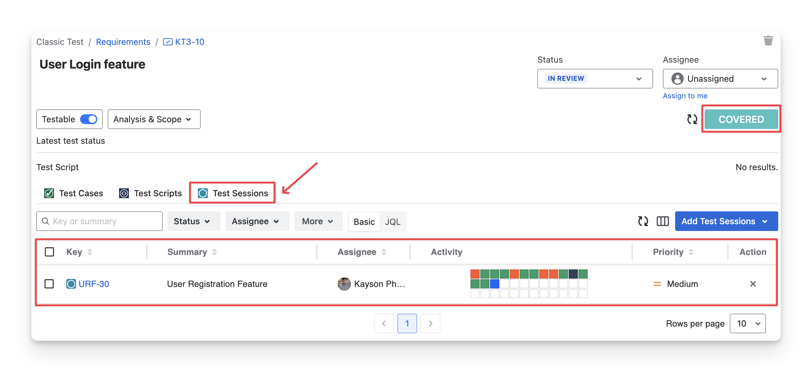Open the Analysis & Scope dropdown

154,119
